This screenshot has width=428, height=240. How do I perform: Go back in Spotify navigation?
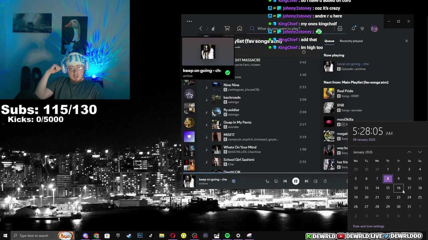pyautogui.click(x=201, y=29)
